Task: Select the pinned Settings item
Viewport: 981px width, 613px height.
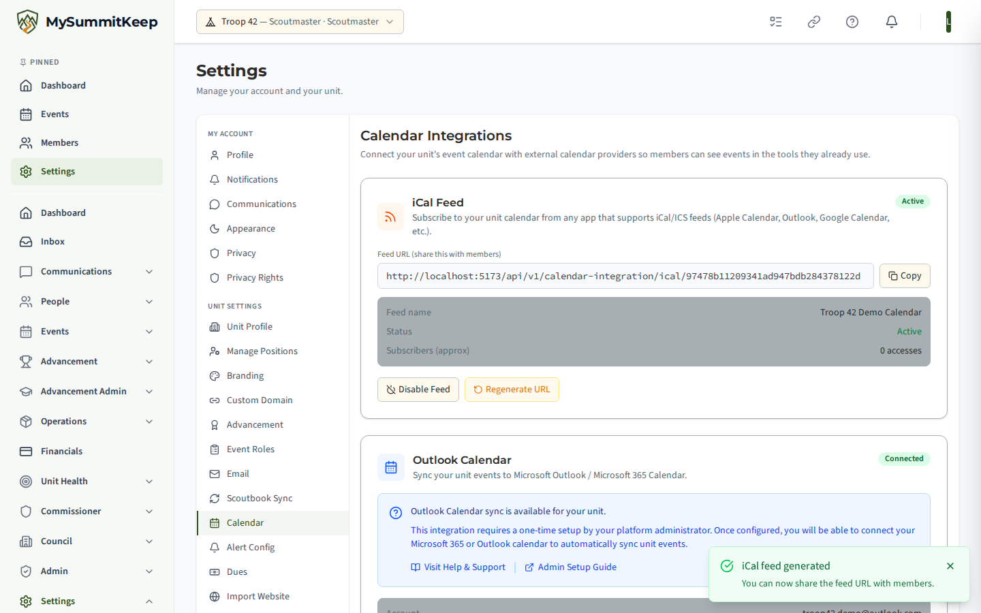Action: coord(87,172)
